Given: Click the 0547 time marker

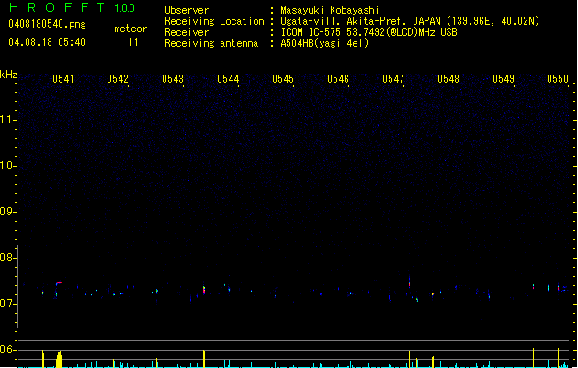Looking at the screenshot, I should tap(393, 79).
